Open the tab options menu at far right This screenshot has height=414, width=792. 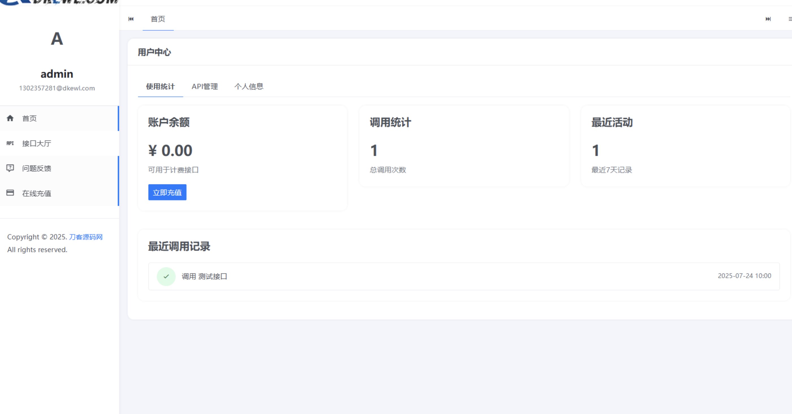pos(789,19)
